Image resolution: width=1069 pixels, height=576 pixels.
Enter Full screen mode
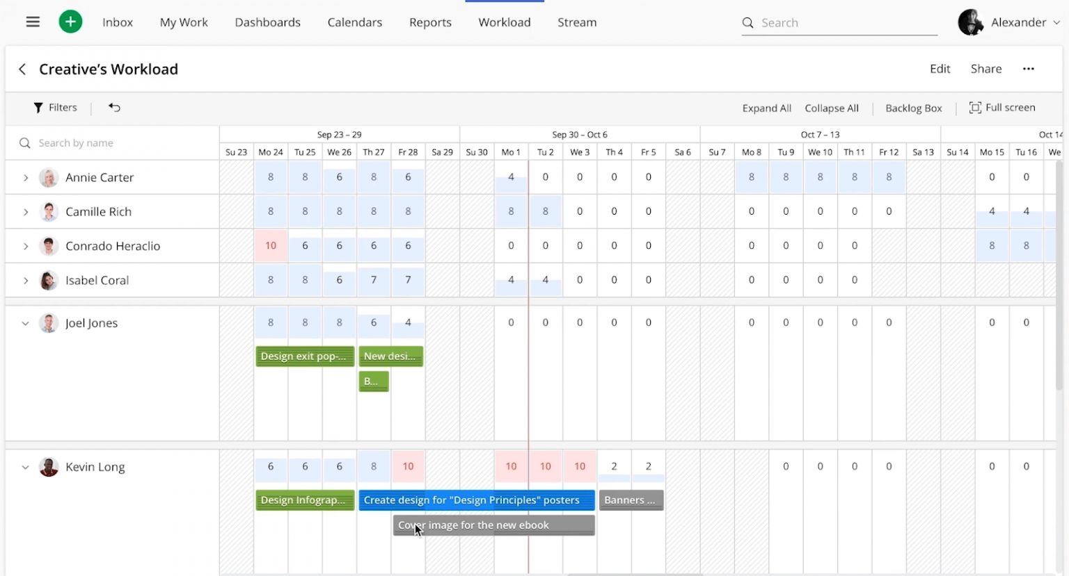tap(1002, 108)
